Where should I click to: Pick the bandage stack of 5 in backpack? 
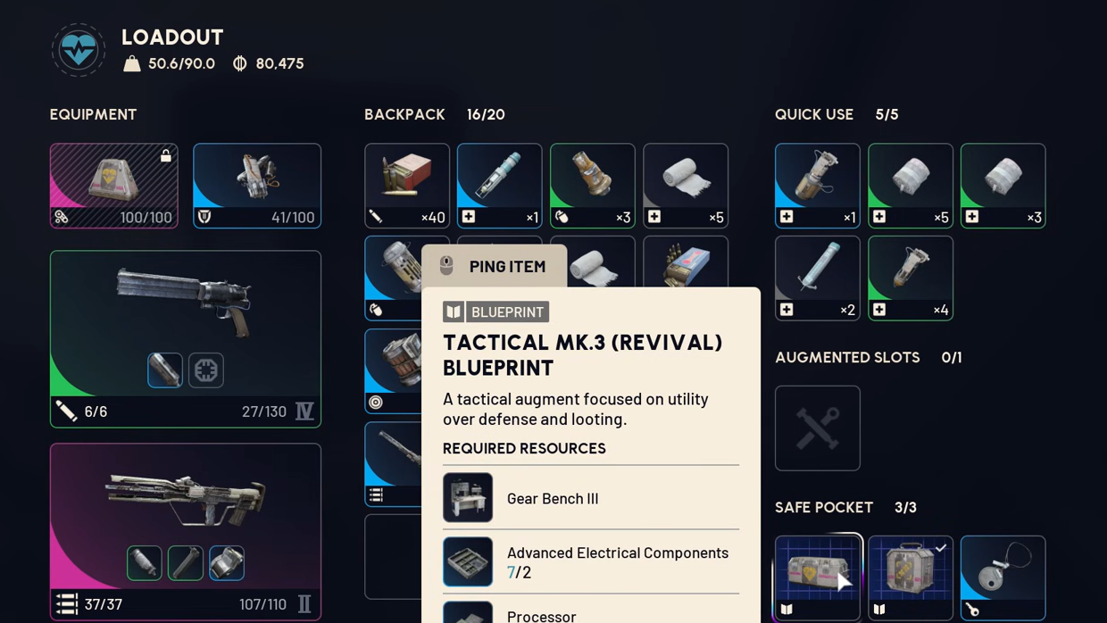[686, 186]
